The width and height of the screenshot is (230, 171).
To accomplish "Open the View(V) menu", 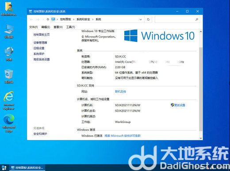I will (x=58, y=27).
